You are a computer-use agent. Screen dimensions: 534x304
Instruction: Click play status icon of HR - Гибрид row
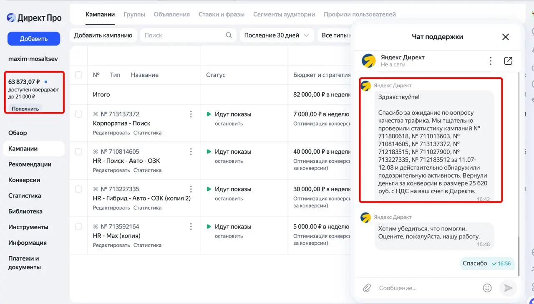pyautogui.click(x=209, y=189)
